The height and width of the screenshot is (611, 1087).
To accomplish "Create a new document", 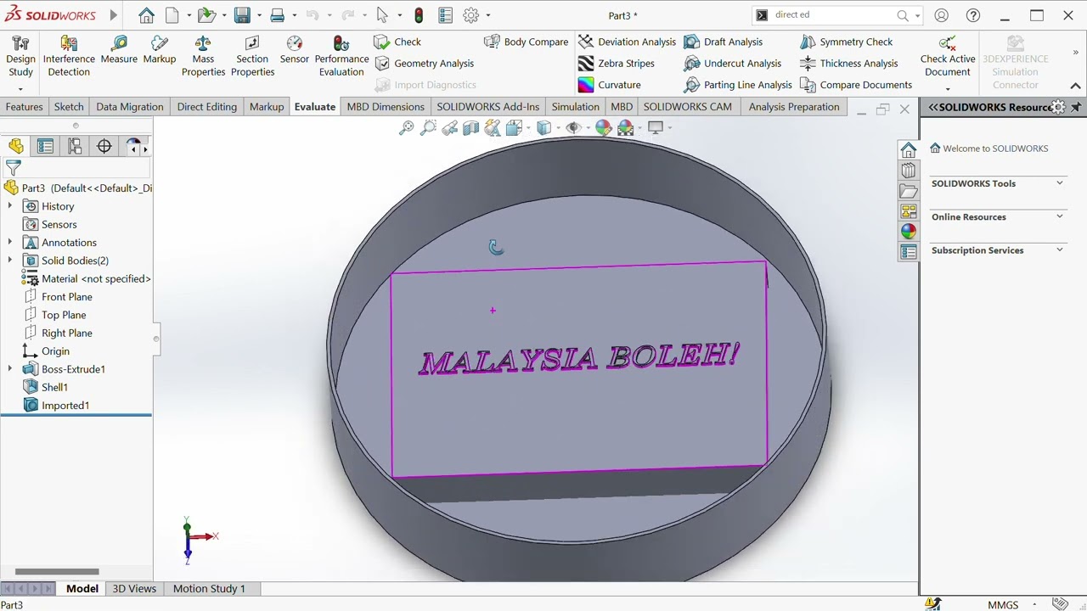I will pos(172,15).
